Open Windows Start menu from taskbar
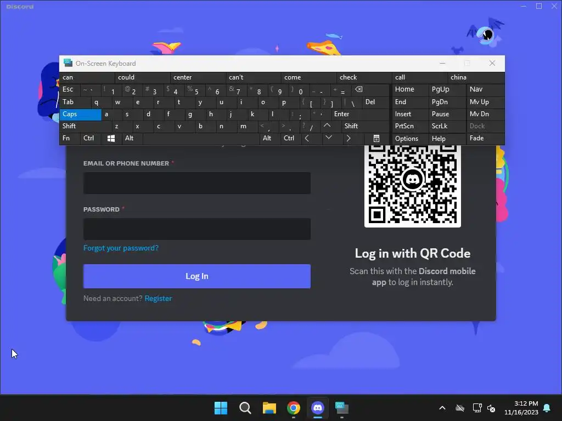 pos(221,408)
